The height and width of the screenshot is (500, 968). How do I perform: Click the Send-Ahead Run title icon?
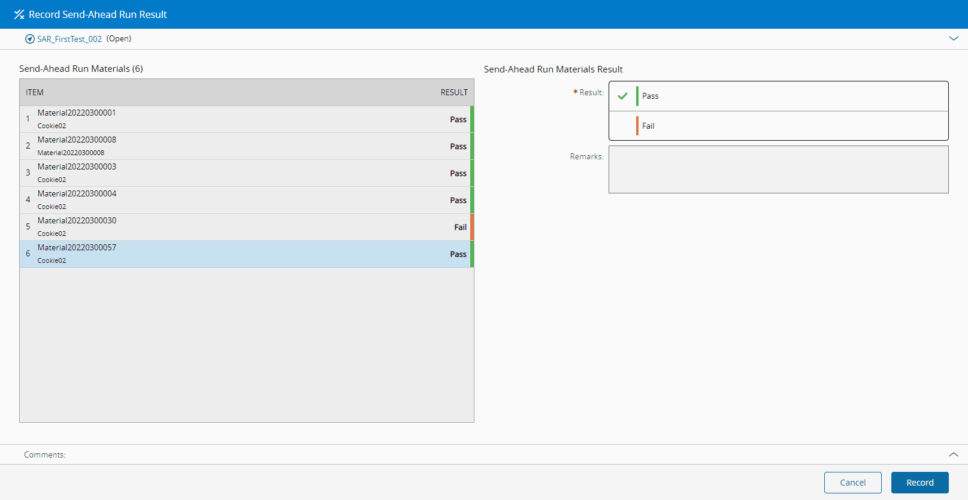(x=19, y=14)
